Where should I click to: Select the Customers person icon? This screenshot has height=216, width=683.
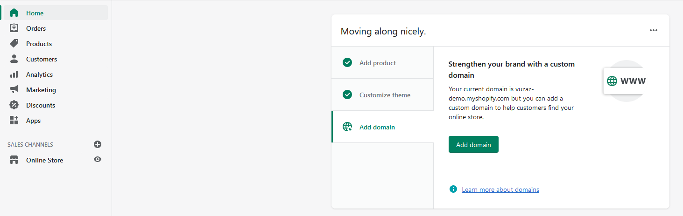point(14,59)
